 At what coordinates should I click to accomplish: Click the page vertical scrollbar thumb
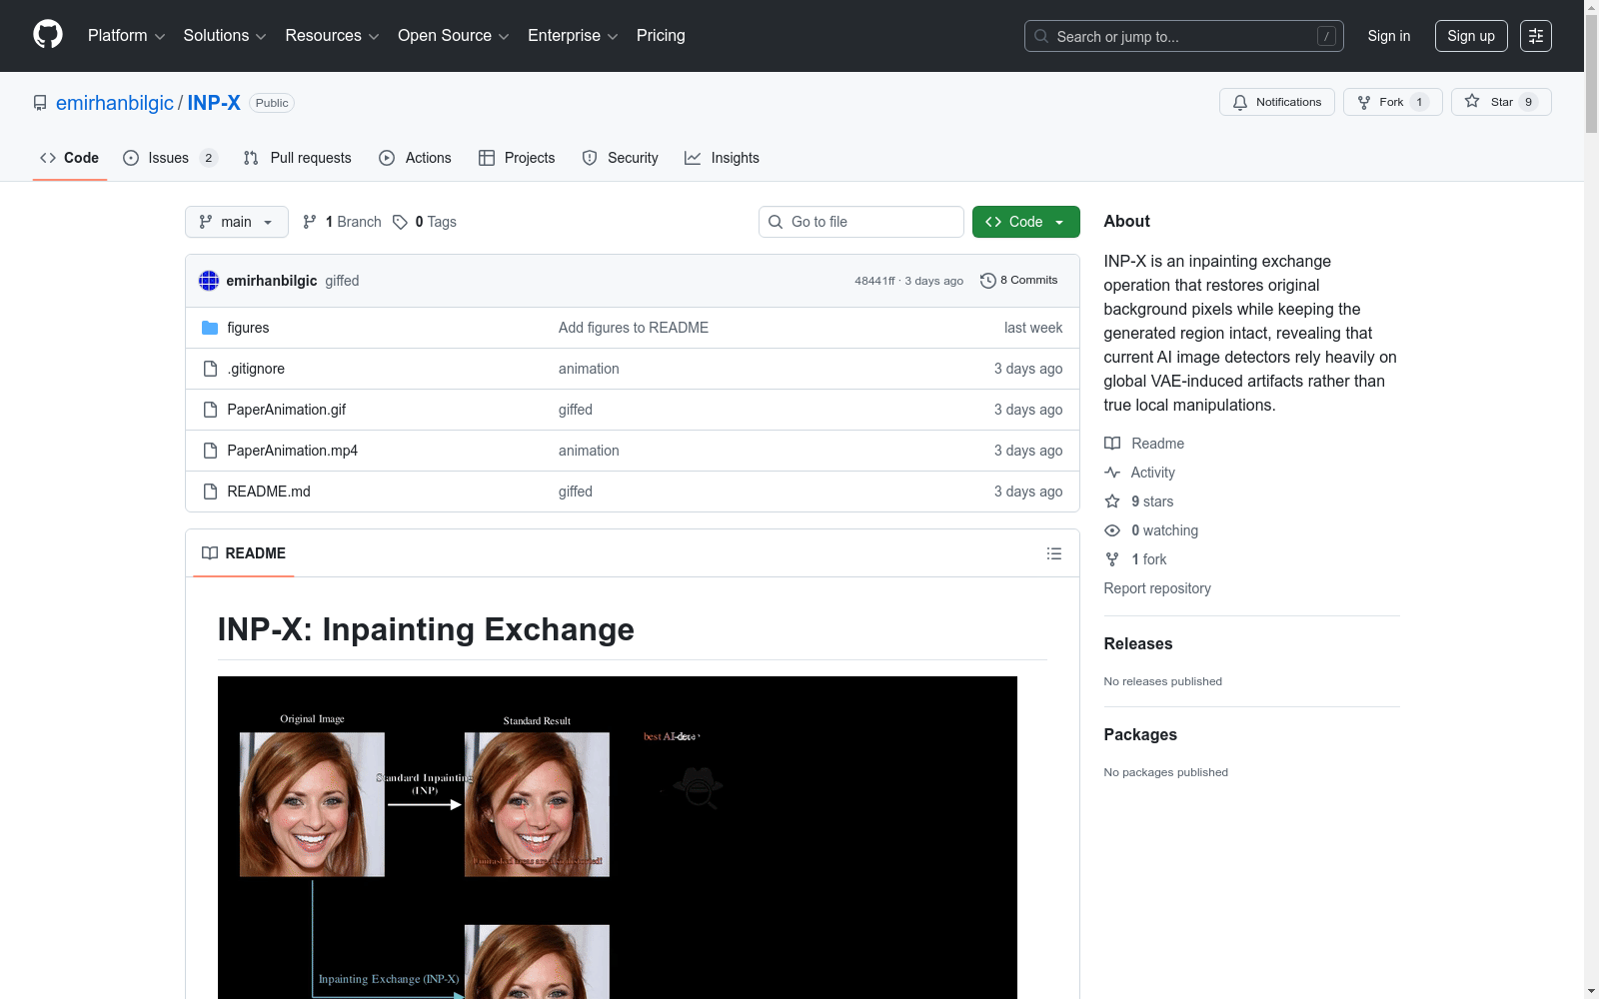[x=1591, y=74]
